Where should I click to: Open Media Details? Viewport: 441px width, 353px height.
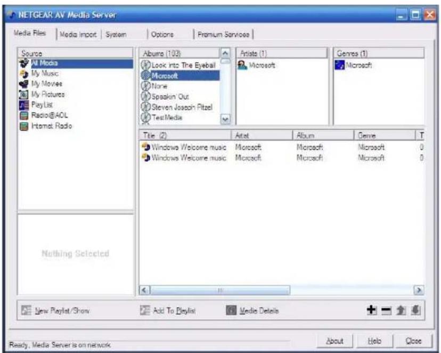click(x=252, y=310)
